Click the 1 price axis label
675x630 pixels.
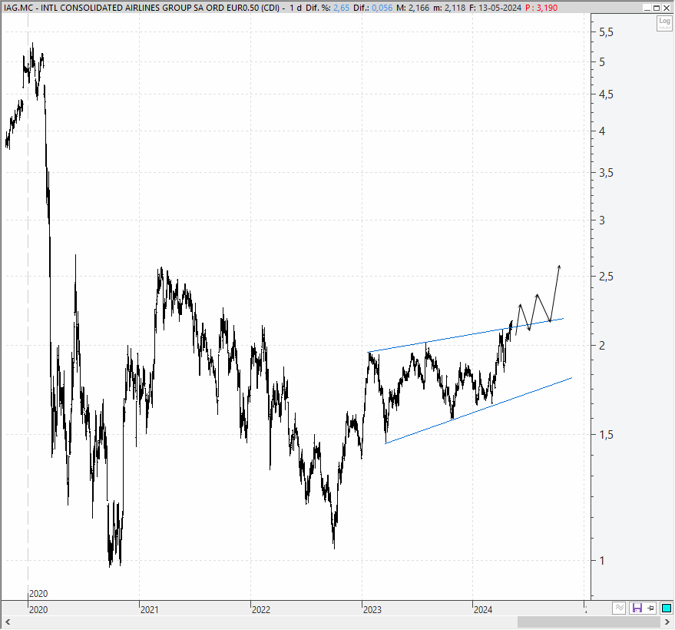(x=602, y=561)
